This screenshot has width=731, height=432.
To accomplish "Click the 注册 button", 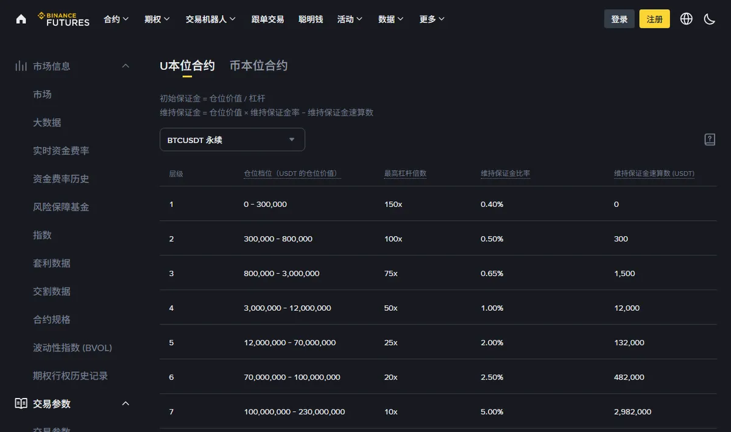I will [x=655, y=19].
